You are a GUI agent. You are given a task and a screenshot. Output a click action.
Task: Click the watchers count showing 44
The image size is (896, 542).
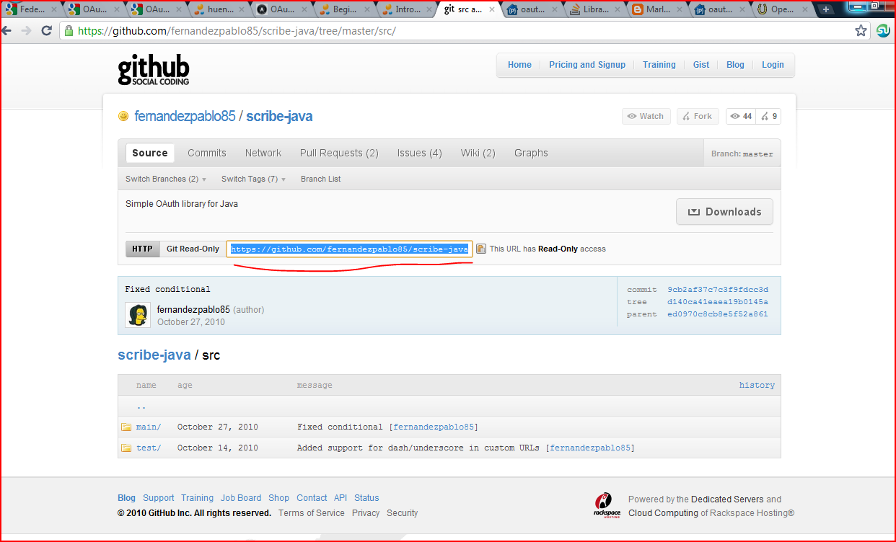coord(740,116)
